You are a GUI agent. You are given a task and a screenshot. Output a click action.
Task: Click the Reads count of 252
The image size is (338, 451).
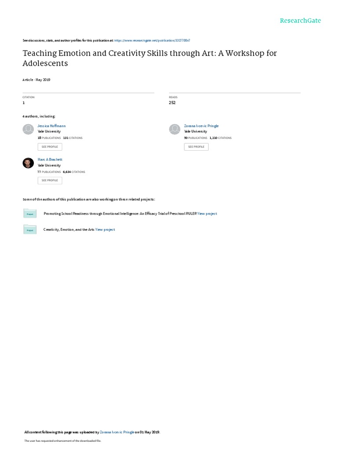click(172, 103)
